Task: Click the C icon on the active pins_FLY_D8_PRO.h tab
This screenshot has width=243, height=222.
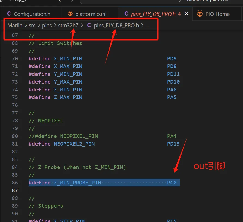Action: pyautogui.click(x=126, y=14)
